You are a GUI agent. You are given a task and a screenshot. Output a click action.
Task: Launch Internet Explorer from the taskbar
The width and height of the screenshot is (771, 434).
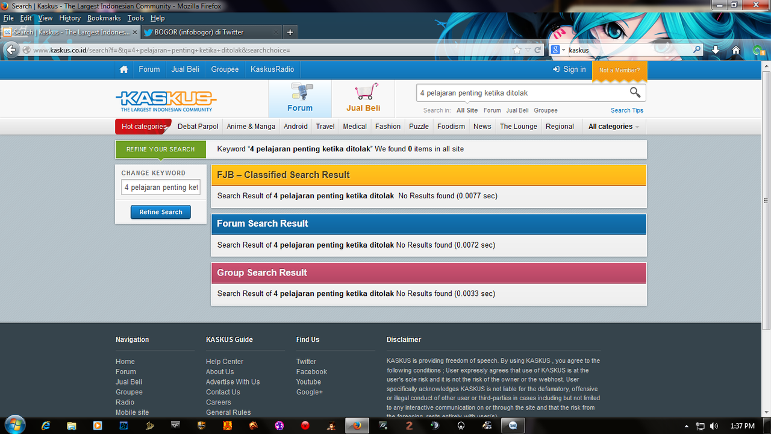[x=46, y=426]
